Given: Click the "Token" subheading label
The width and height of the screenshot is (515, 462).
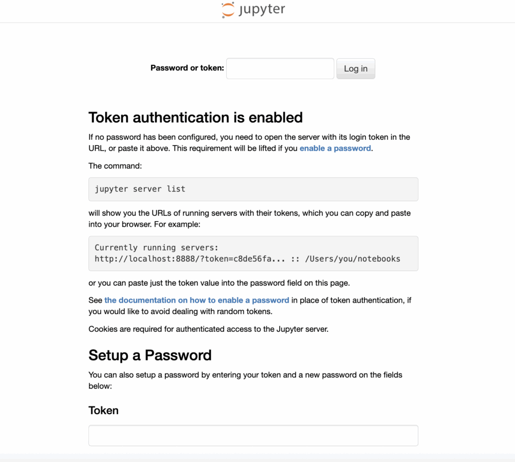Looking at the screenshot, I should point(104,410).
